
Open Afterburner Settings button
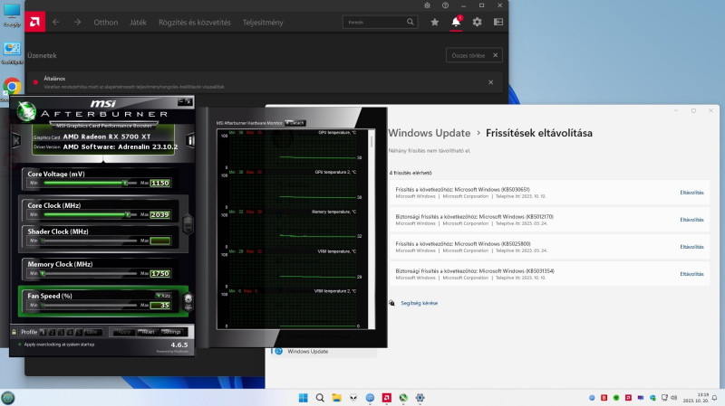pyautogui.click(x=171, y=332)
